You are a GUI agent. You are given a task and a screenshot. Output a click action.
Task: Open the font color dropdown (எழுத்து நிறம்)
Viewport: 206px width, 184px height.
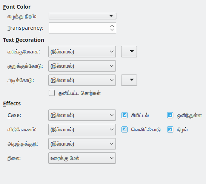coord(82,16)
